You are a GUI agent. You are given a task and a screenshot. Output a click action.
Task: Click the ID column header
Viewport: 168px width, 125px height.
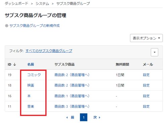[x=9, y=65]
